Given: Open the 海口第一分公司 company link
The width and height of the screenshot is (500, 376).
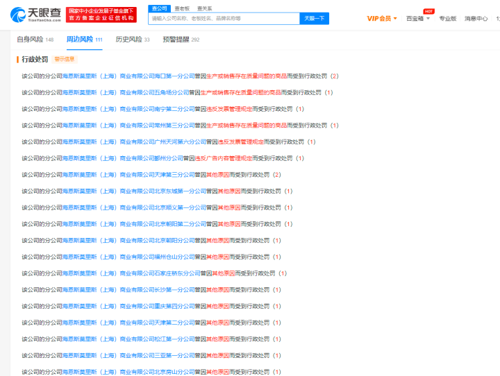Looking at the screenshot, I should (128, 76).
